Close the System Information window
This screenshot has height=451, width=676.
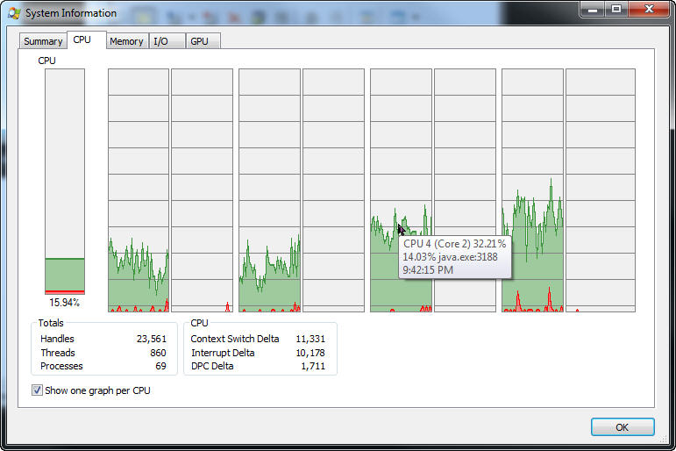647,9
